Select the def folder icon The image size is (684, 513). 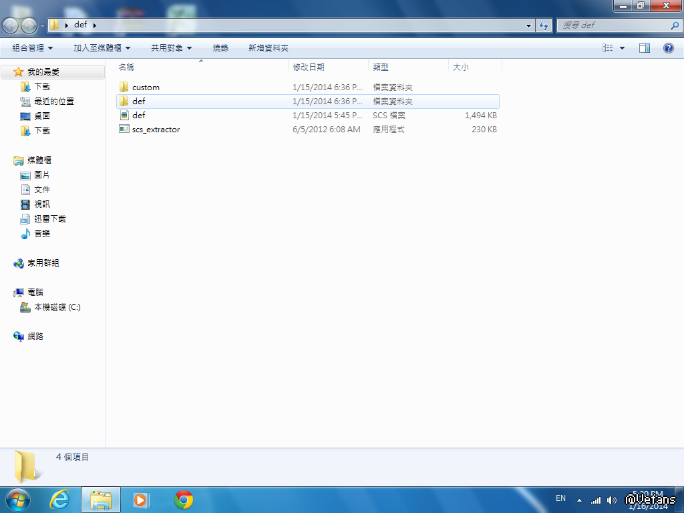(x=124, y=102)
